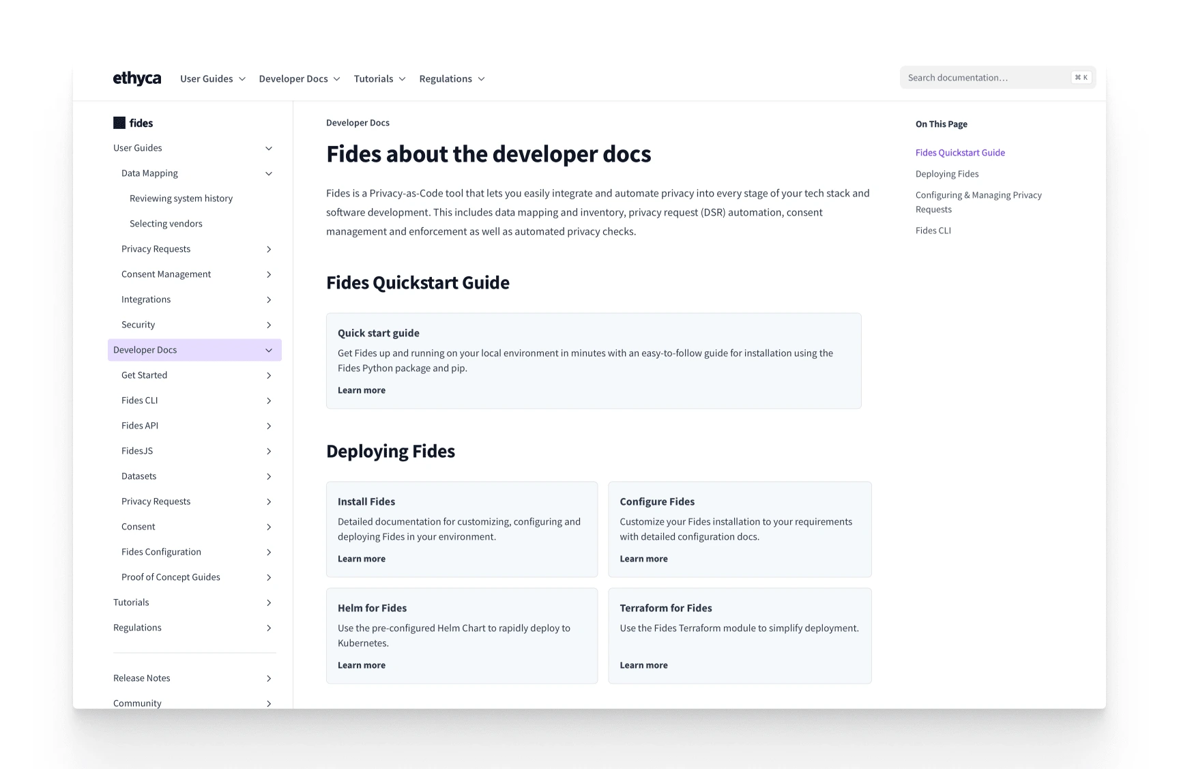
Task: Click Learn more in Helm for Fides card
Action: pyautogui.click(x=362, y=665)
